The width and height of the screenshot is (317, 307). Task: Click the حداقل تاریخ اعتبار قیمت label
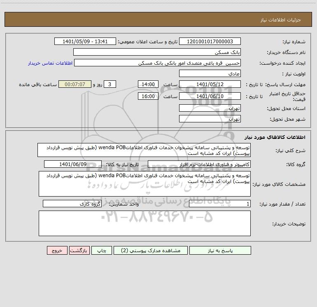pos(287,96)
